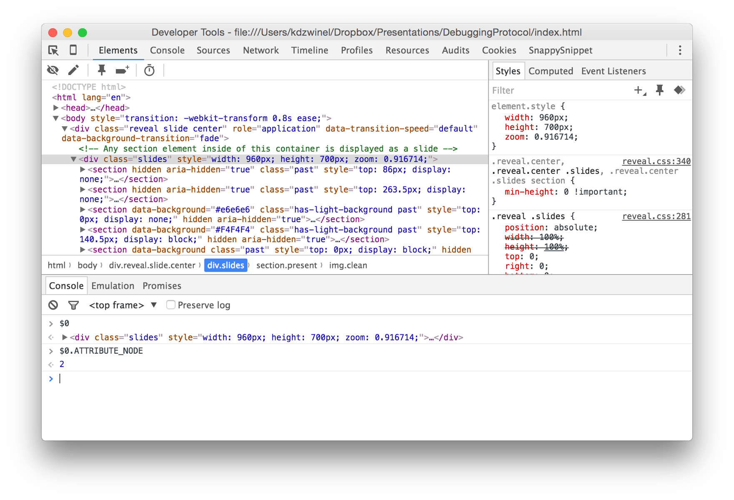Open the DevTools overflow three-dot menu

point(680,50)
